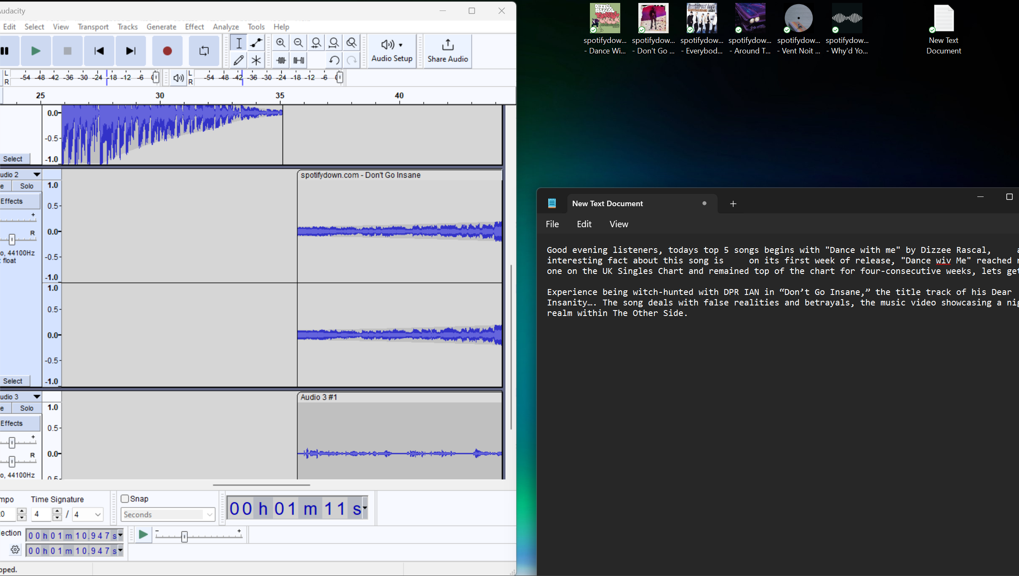Open the Vent Noit desktop file icon

click(x=798, y=29)
